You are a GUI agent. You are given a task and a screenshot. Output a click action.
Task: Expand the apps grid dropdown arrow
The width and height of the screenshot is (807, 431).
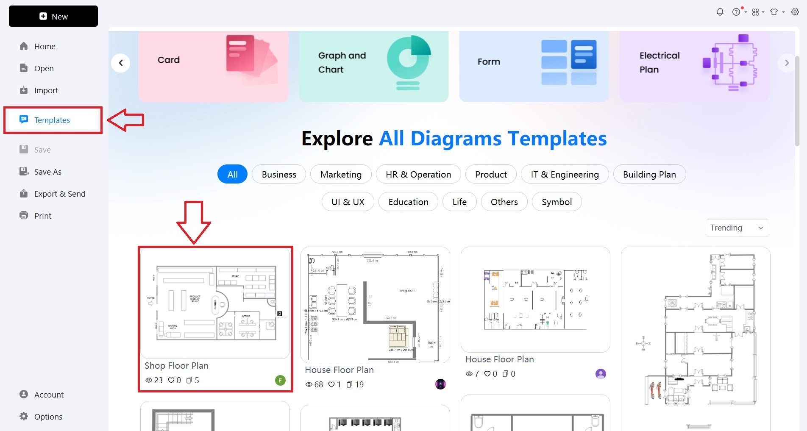pos(763,12)
